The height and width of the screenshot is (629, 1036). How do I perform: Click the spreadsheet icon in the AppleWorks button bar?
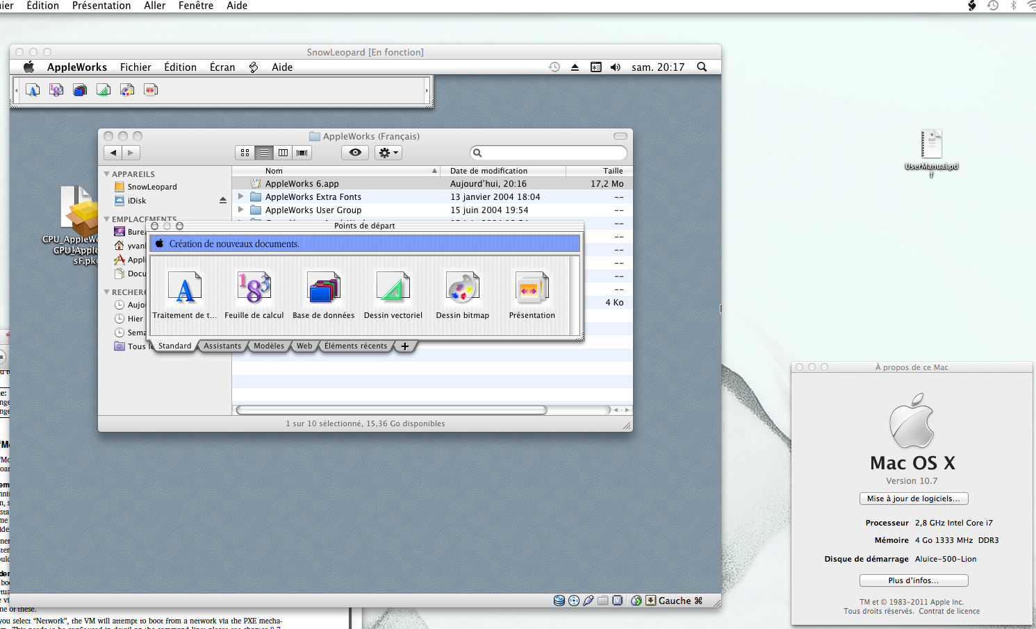pos(56,90)
